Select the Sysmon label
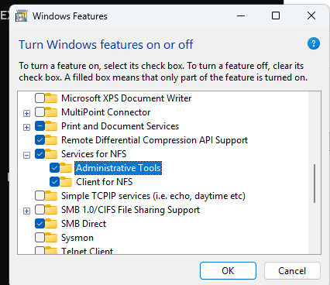Screen dimensions: 330x285 77,238
